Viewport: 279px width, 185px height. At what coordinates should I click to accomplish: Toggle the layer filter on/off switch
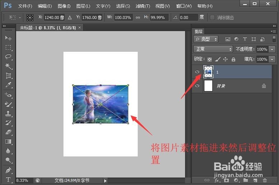[x=274, y=39]
